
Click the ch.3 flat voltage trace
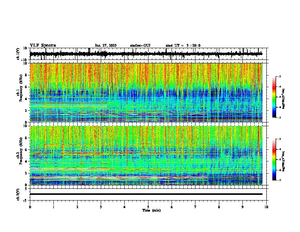(x=146, y=194)
